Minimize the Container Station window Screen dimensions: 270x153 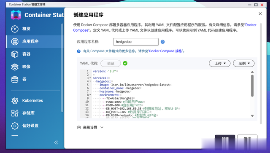coord(250,5)
